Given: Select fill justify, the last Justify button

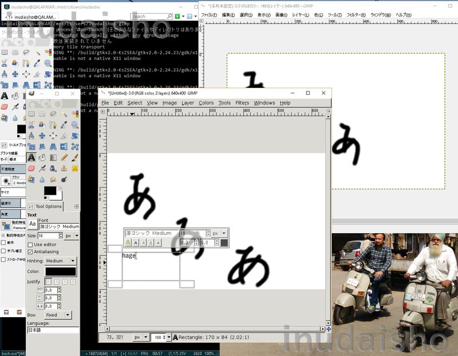Looking at the screenshot, I should pyautogui.click(x=73, y=282).
